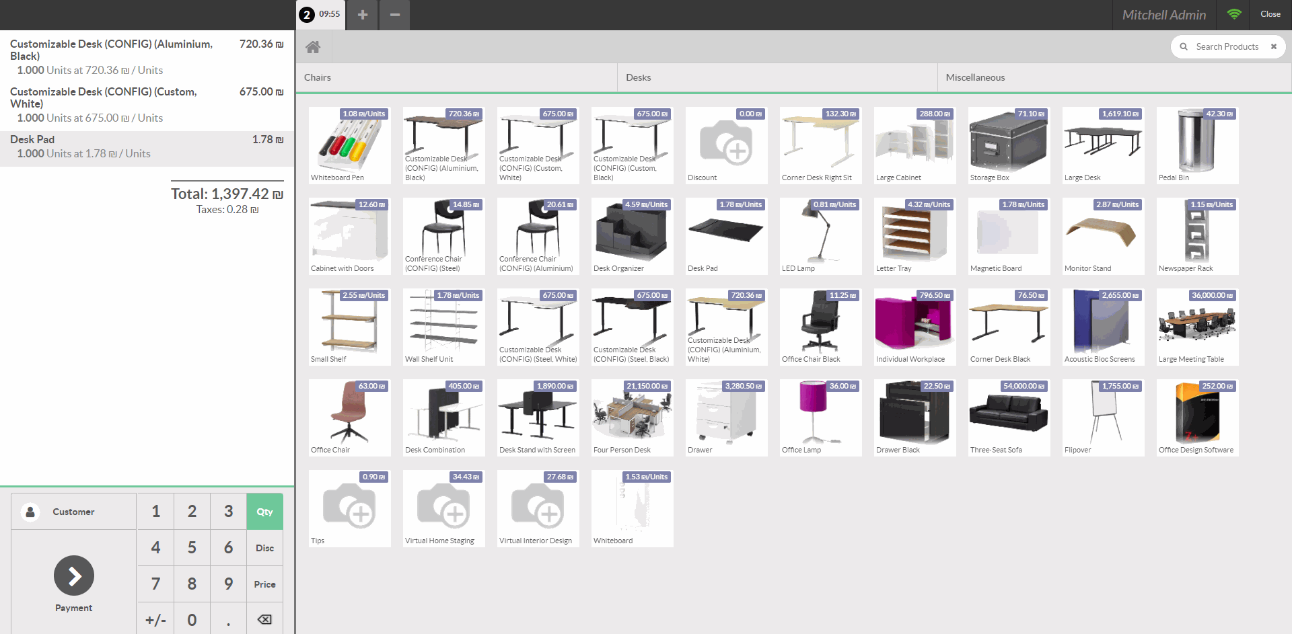
Task: Click the search magnifier icon
Action: pyautogui.click(x=1184, y=46)
